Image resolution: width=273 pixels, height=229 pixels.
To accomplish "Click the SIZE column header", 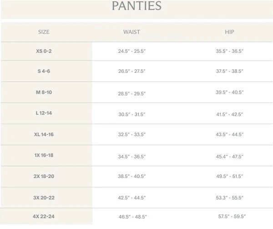I will point(44,32).
